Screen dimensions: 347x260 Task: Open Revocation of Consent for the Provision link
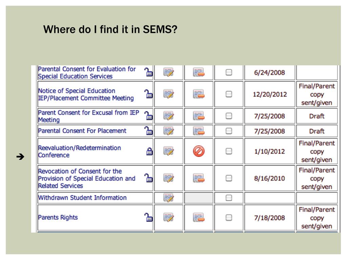pos(87,178)
